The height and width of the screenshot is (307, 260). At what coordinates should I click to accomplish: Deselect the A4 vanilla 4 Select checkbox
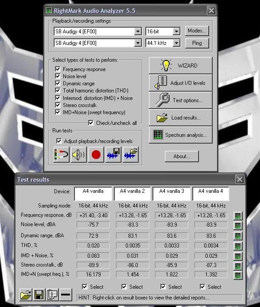pyautogui.click(x=202, y=287)
